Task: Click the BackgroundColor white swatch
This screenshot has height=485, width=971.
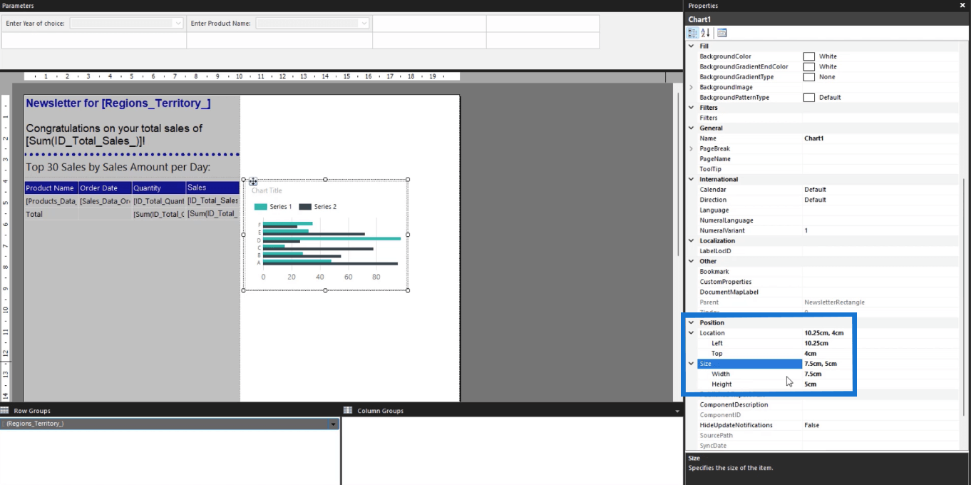Action: tap(809, 56)
